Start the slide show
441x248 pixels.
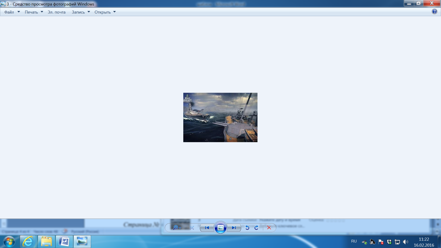220,228
